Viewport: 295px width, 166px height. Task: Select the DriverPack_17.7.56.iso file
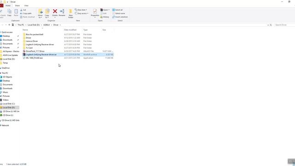click(35, 51)
